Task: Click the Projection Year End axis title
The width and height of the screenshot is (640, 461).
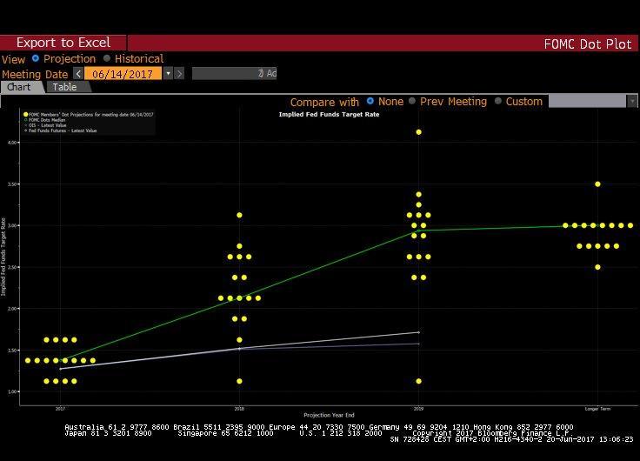Action: pos(329,415)
